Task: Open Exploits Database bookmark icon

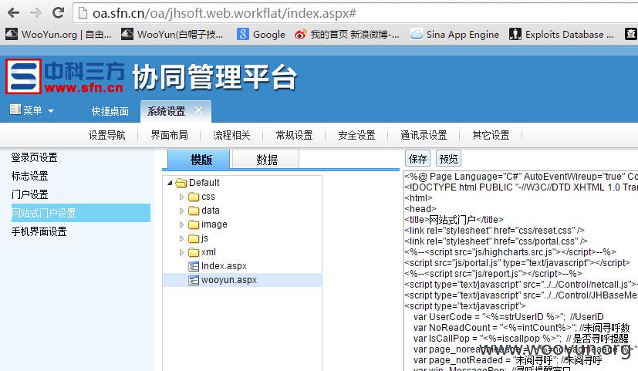Action: point(515,34)
